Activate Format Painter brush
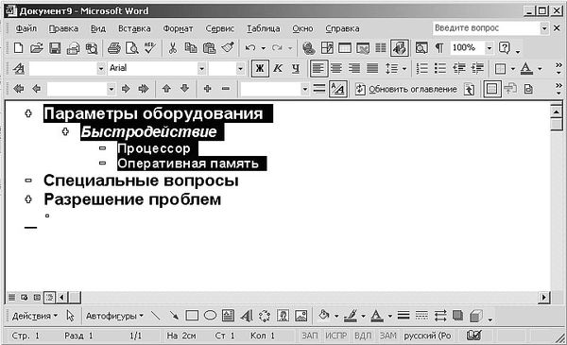 coord(228,48)
